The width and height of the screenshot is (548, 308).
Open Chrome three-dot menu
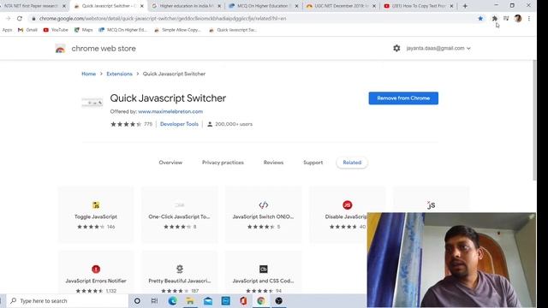(529, 19)
